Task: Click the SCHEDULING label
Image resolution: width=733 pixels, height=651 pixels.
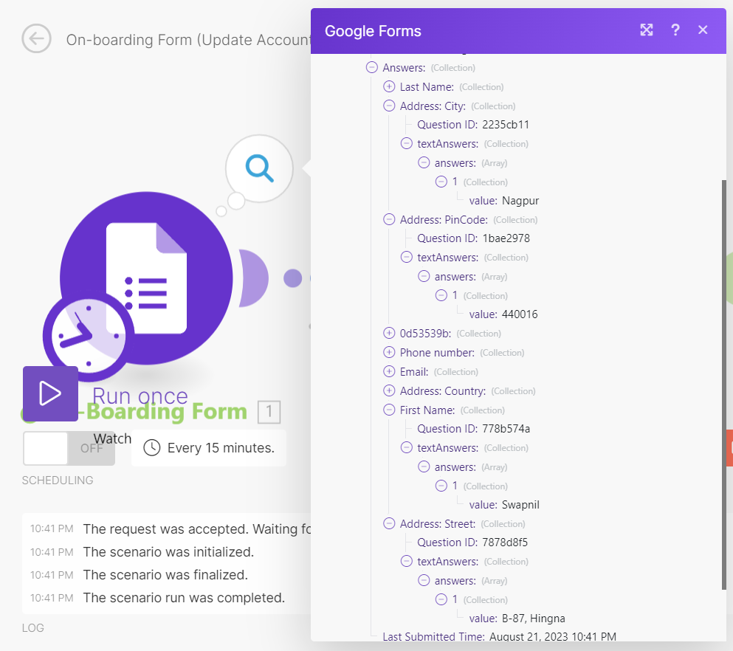Action: click(x=58, y=480)
